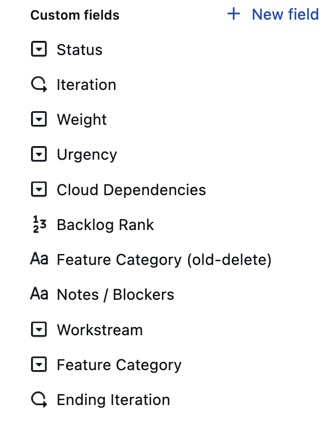This screenshot has width=336, height=447.
Task: Open Cloud Dependencies field
Action: pos(131,190)
